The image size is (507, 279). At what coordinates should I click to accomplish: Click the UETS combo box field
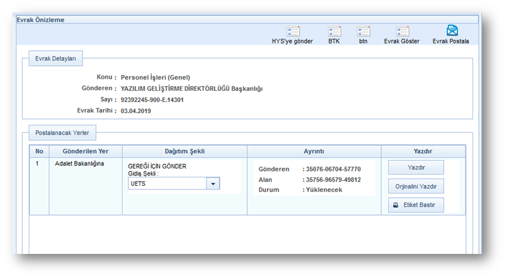click(x=167, y=184)
